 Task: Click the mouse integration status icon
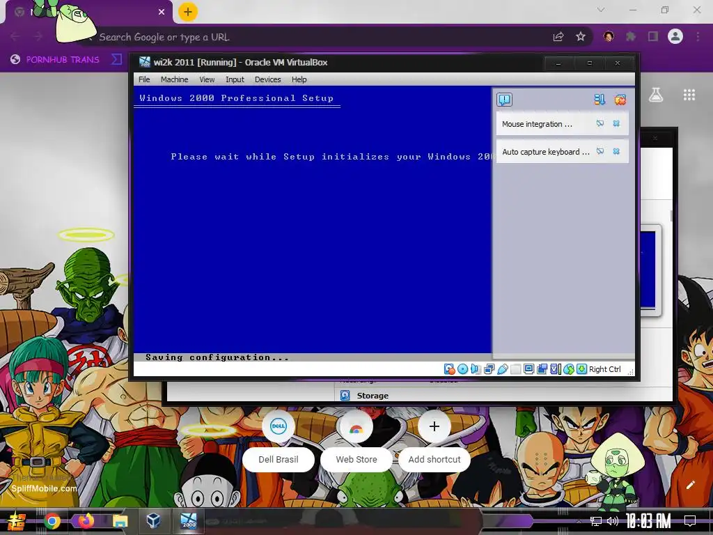pyautogui.click(x=568, y=369)
